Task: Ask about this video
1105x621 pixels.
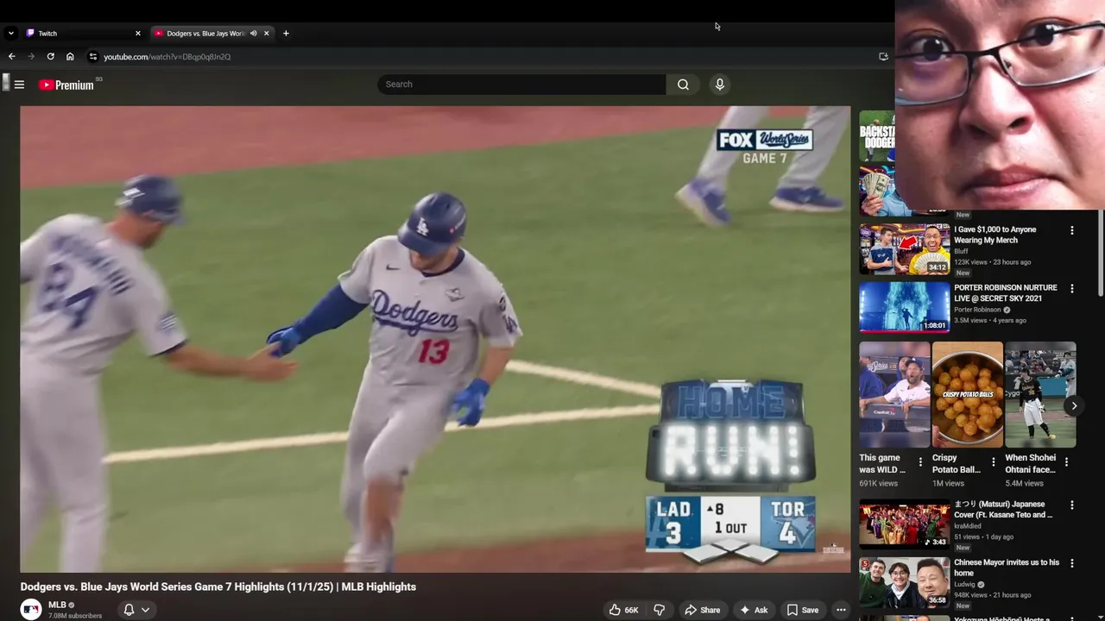Action: tap(753, 610)
